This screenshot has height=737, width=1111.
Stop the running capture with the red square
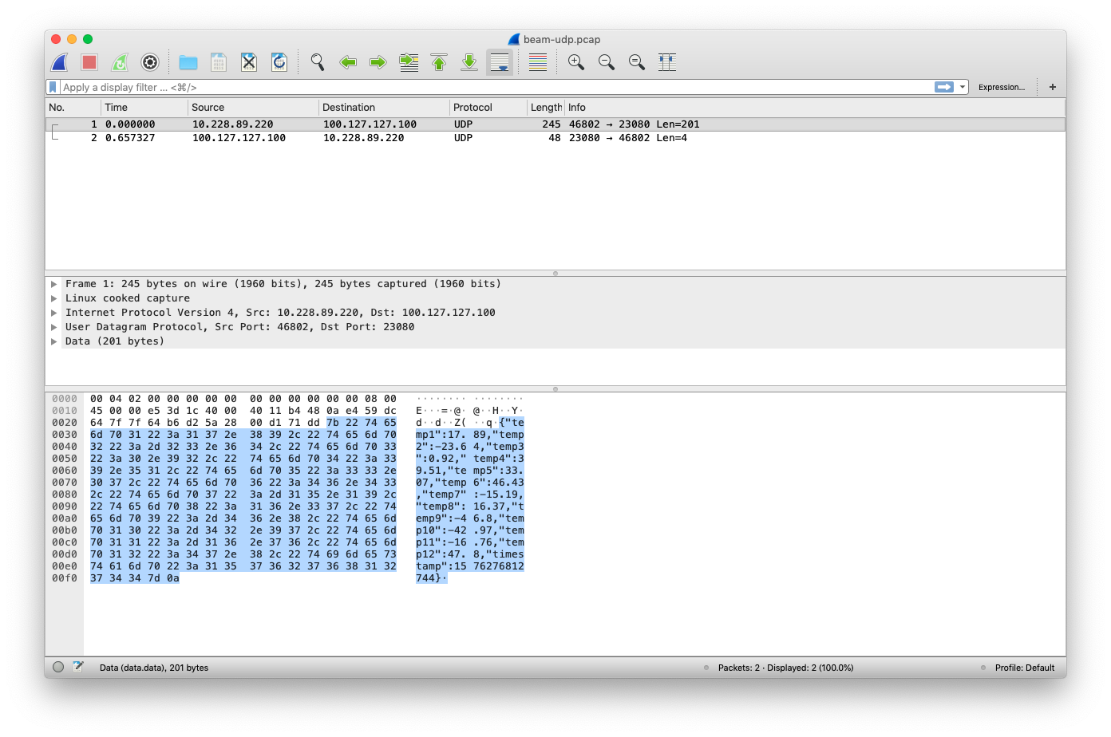89,62
